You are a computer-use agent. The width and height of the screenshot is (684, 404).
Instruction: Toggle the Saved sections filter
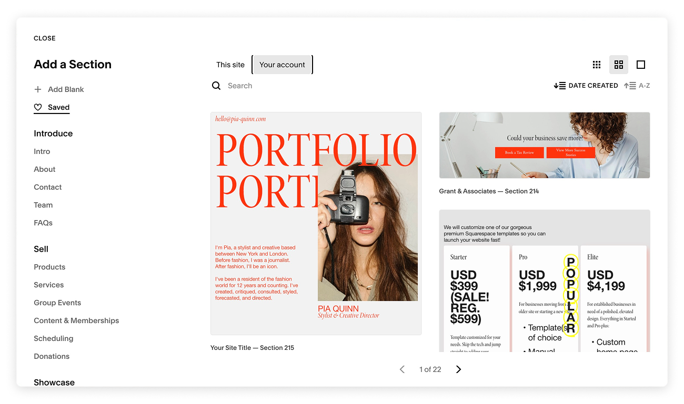pos(52,107)
